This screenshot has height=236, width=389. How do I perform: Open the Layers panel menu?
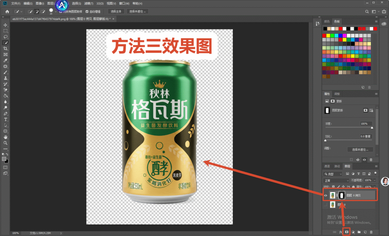coord(376,166)
